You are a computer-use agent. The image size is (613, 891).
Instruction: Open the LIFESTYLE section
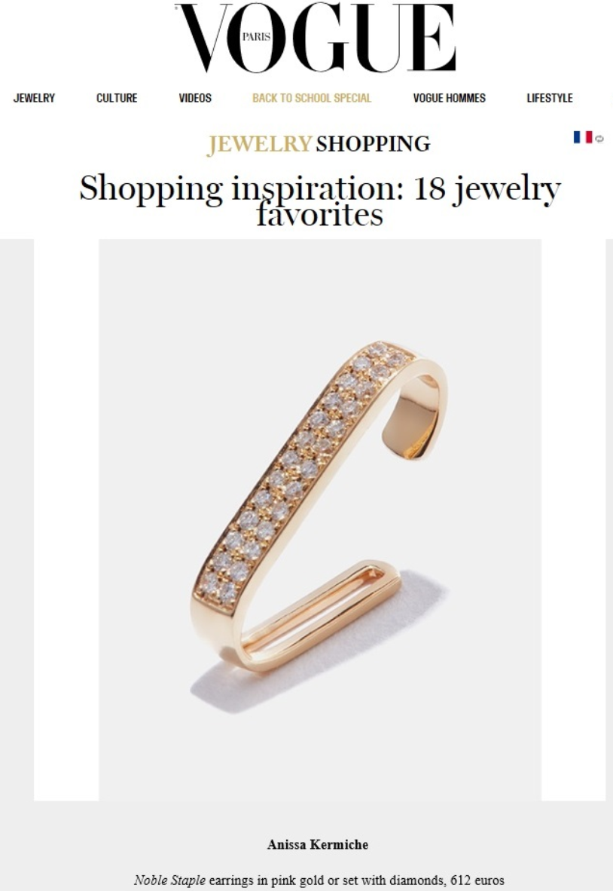click(x=550, y=98)
